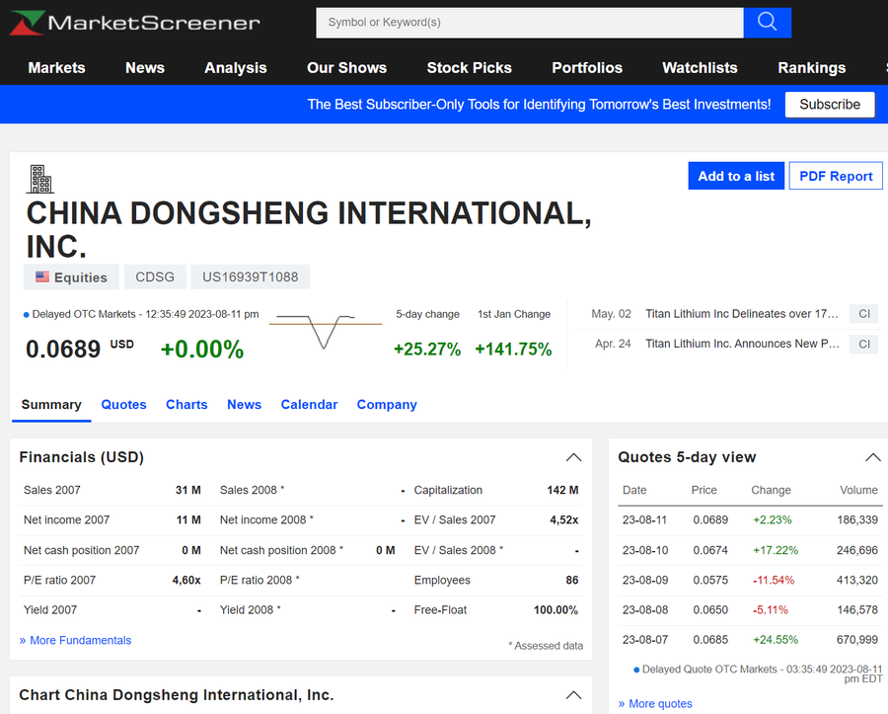The image size is (888, 714).
Task: Open the Portfolios menu
Action: (x=587, y=68)
